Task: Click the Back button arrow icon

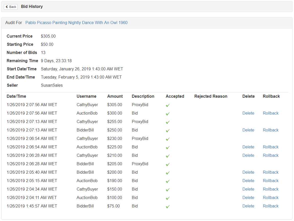Action: 7,7
